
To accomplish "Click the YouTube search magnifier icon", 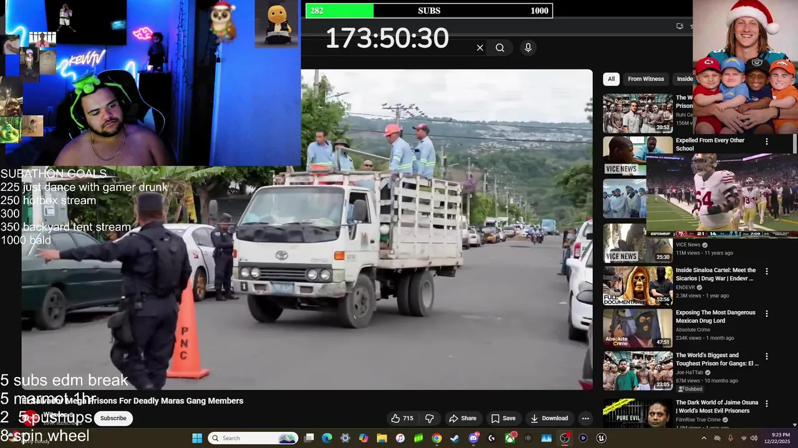I will (x=500, y=48).
